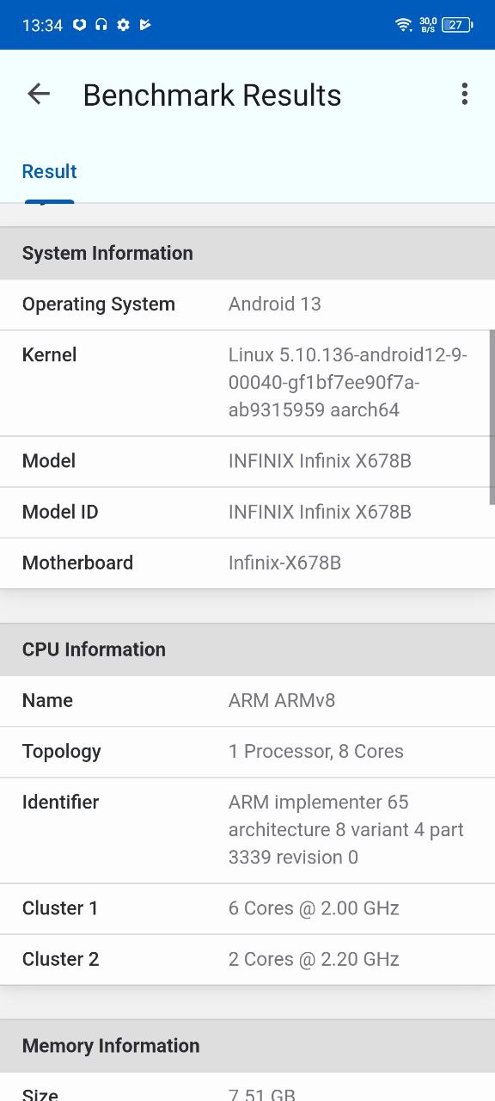The width and height of the screenshot is (495, 1101).
Task: Tap the shield notification icon
Action: (x=79, y=25)
